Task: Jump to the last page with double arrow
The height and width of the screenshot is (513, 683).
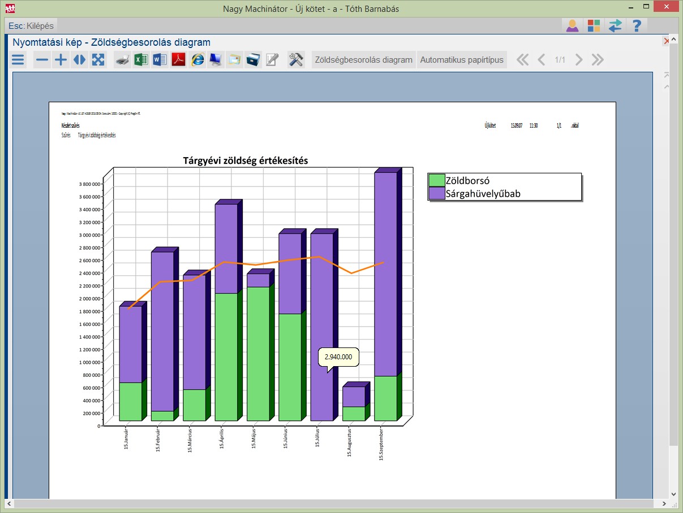Action: [x=598, y=60]
